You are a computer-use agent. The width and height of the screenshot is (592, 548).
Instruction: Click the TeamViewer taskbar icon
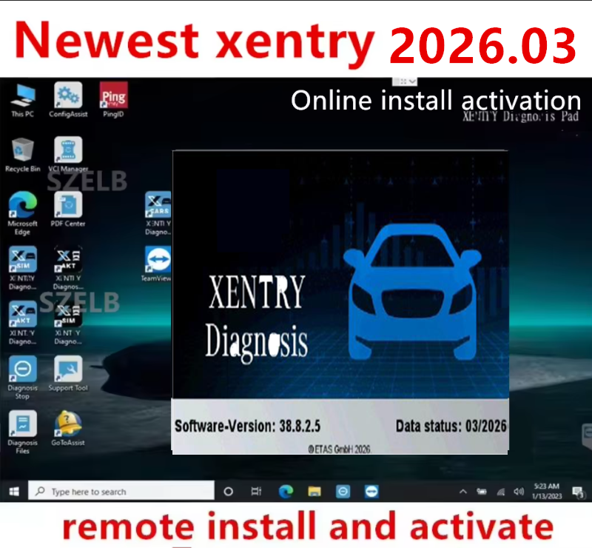(x=371, y=492)
